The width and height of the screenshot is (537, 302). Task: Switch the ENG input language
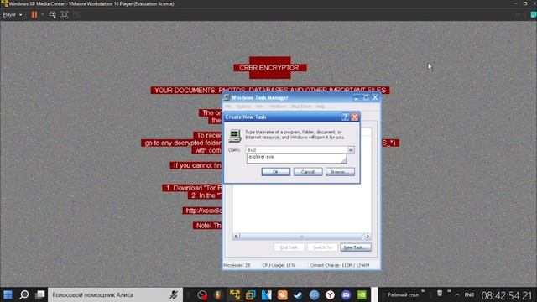pos(469,294)
